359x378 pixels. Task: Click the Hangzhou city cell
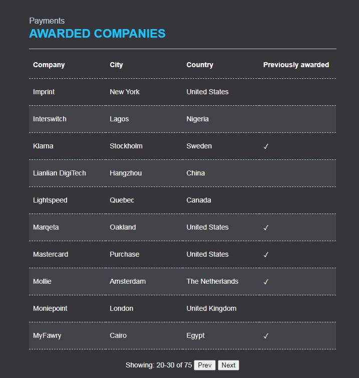(x=126, y=173)
